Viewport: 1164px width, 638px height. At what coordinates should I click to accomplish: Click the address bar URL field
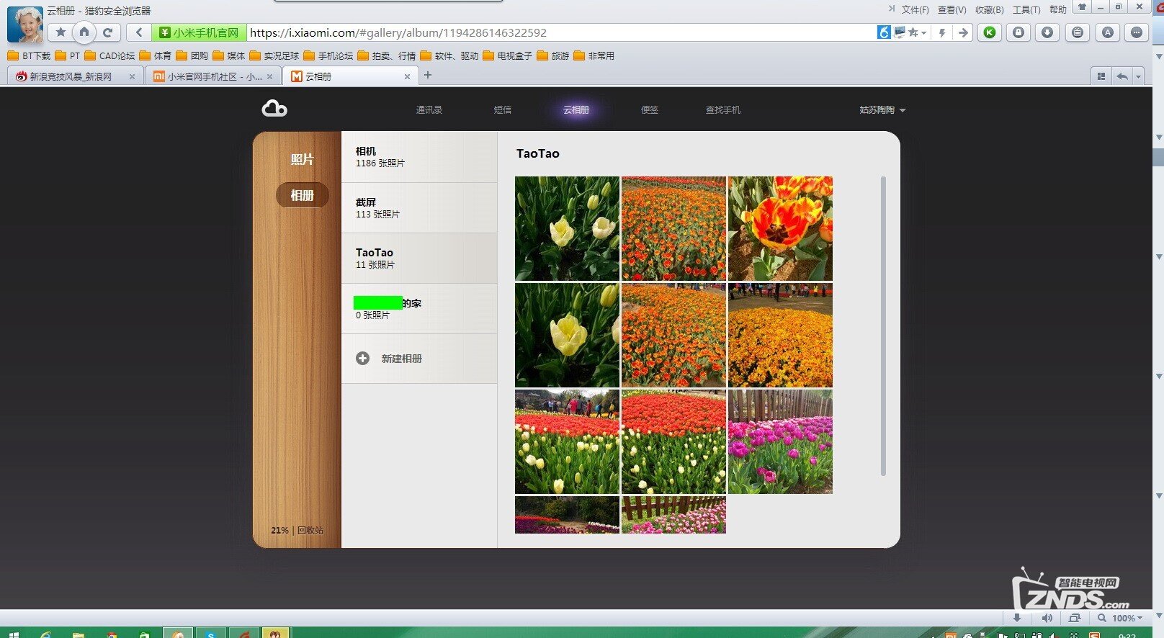pos(560,32)
